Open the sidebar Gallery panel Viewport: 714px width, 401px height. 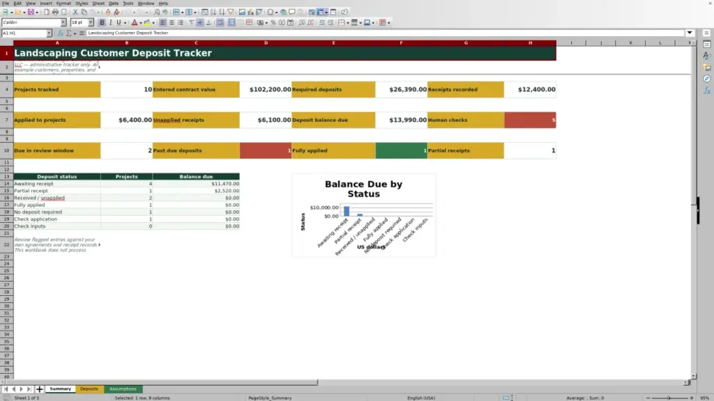(x=707, y=68)
